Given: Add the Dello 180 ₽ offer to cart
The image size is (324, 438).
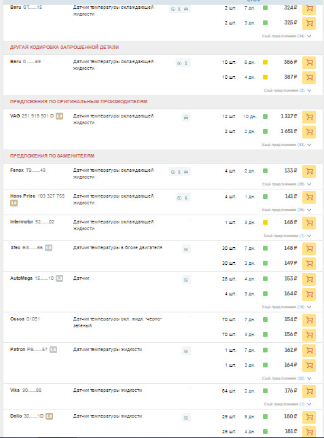Looking at the screenshot, I should (x=309, y=417).
